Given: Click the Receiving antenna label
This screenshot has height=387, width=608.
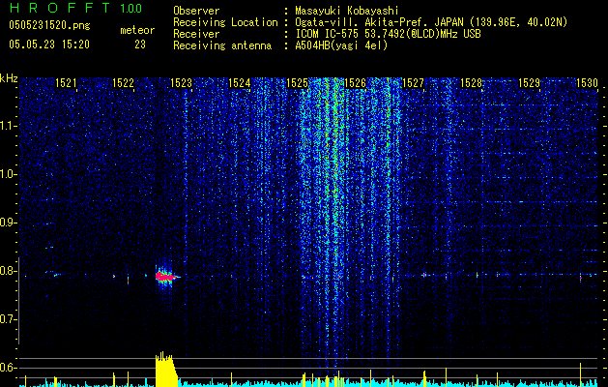Looking at the screenshot, I should [222, 45].
